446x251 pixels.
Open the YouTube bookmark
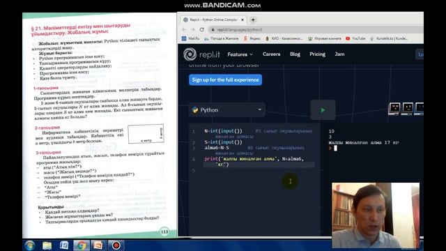pos(355,38)
